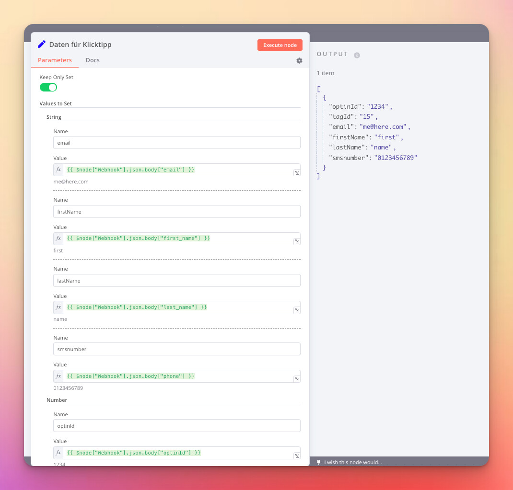Click the resolved value 'first' under firstName
The image size is (513, 490).
coord(58,251)
